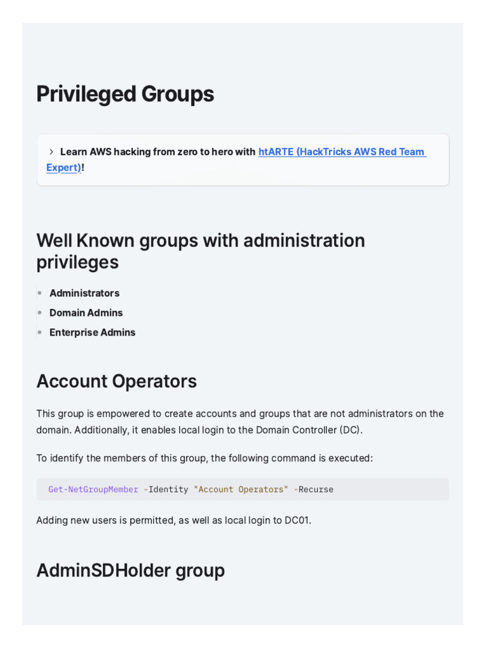Click the 'Adding new users is permitted' sentence
The image size is (486, 648).
[x=173, y=521]
